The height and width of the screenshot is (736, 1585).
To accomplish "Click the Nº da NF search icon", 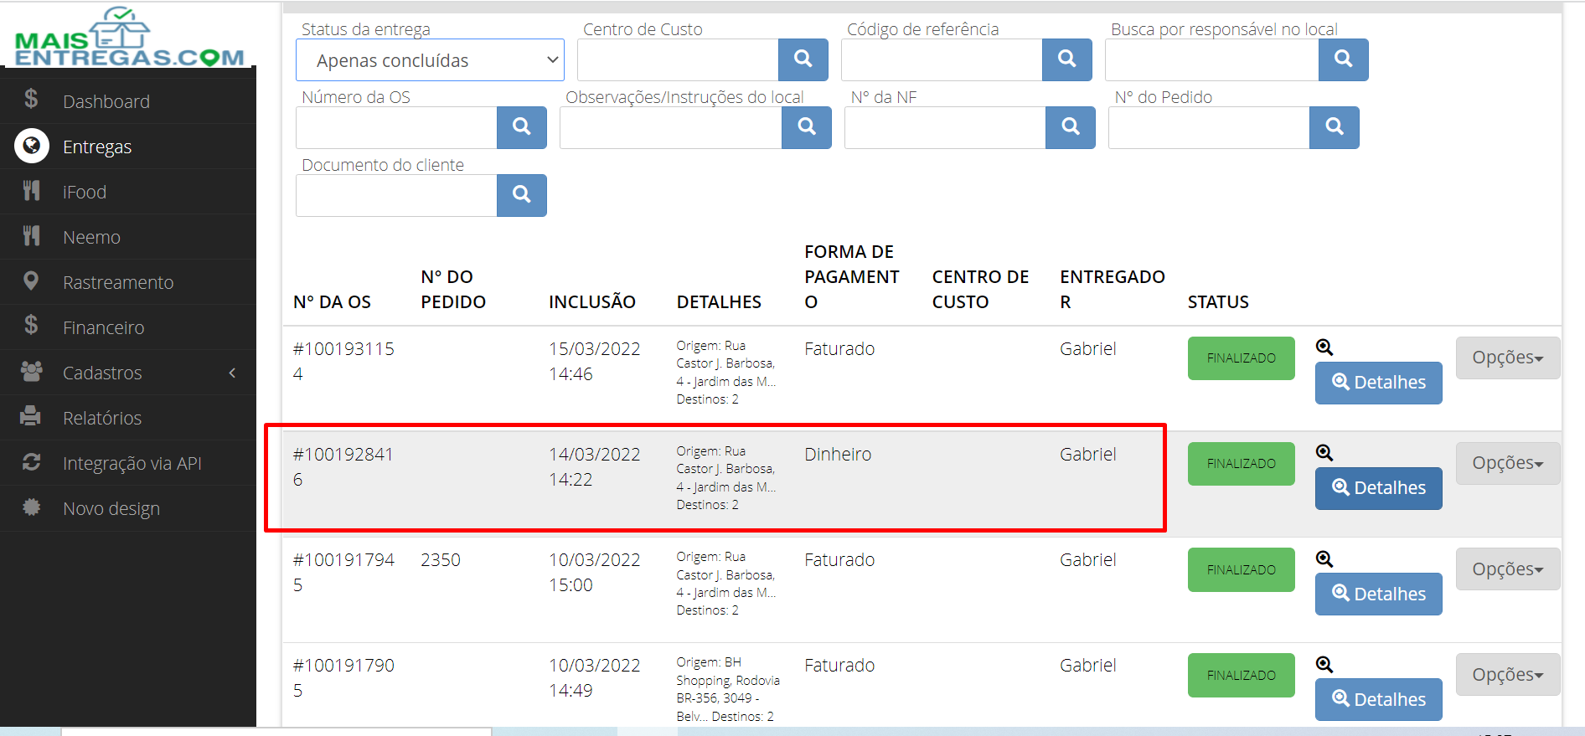I will tap(1070, 127).
